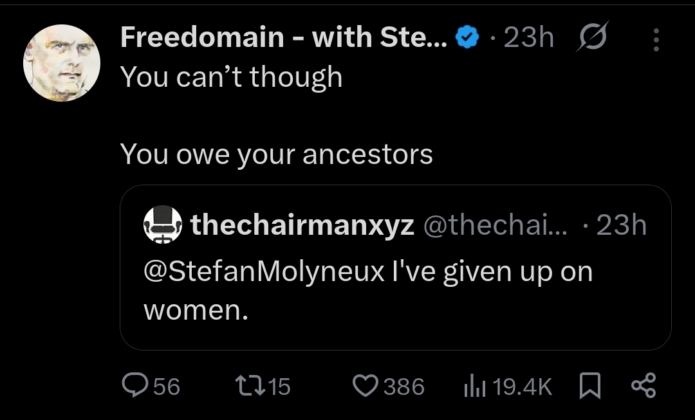Open the reply icon with 56 comments
The image size is (695, 420).
click(x=135, y=386)
